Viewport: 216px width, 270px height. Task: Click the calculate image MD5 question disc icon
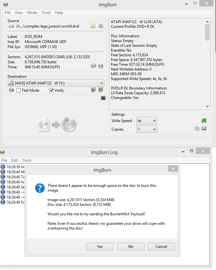click(x=101, y=66)
